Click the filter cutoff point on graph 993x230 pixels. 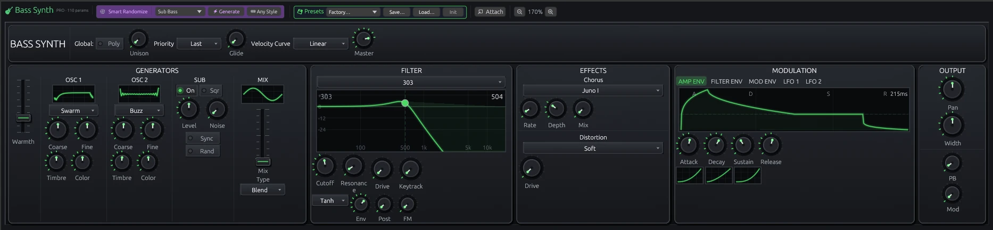[405, 103]
